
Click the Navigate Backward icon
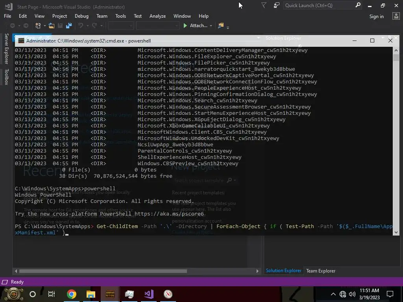pos(12,26)
